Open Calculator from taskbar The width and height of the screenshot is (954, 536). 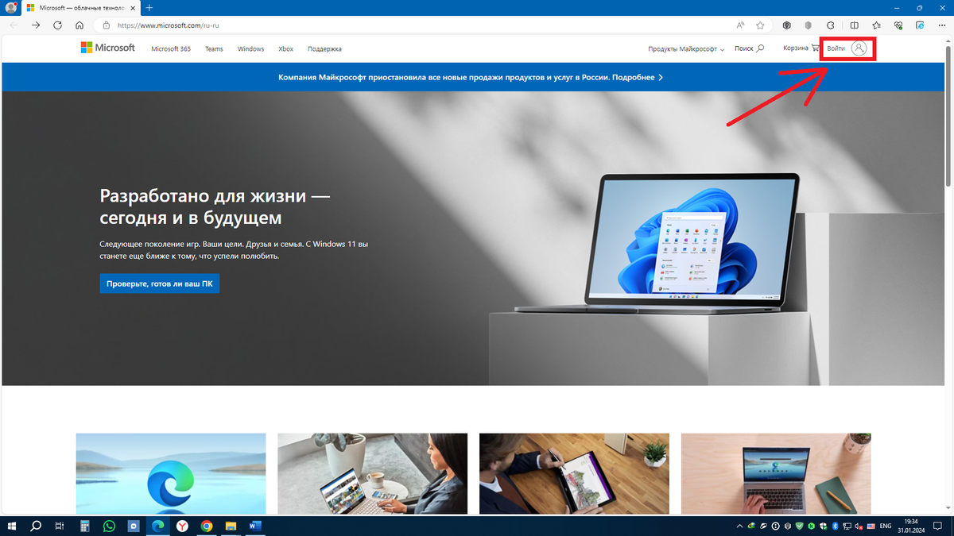click(x=84, y=526)
